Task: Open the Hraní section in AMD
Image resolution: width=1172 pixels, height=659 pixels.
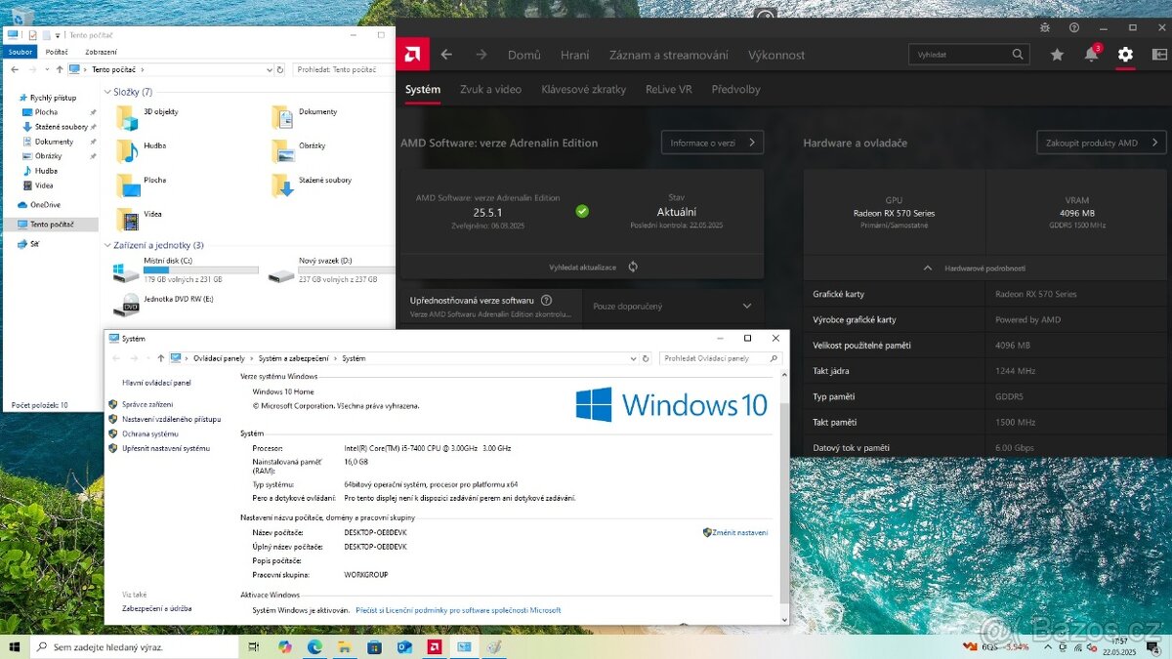Action: tap(574, 55)
